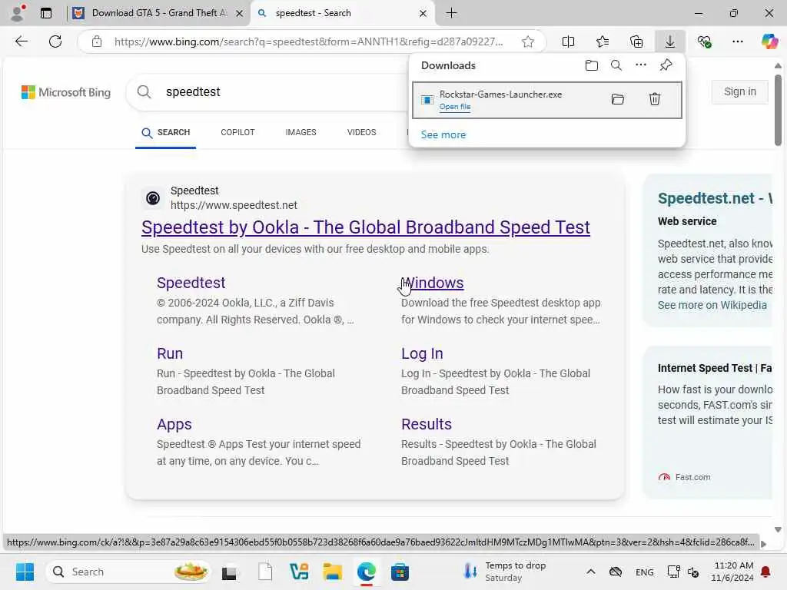The height and width of the screenshot is (590, 787).
Task: Open Collections icon in toolbar
Action: 636,41
